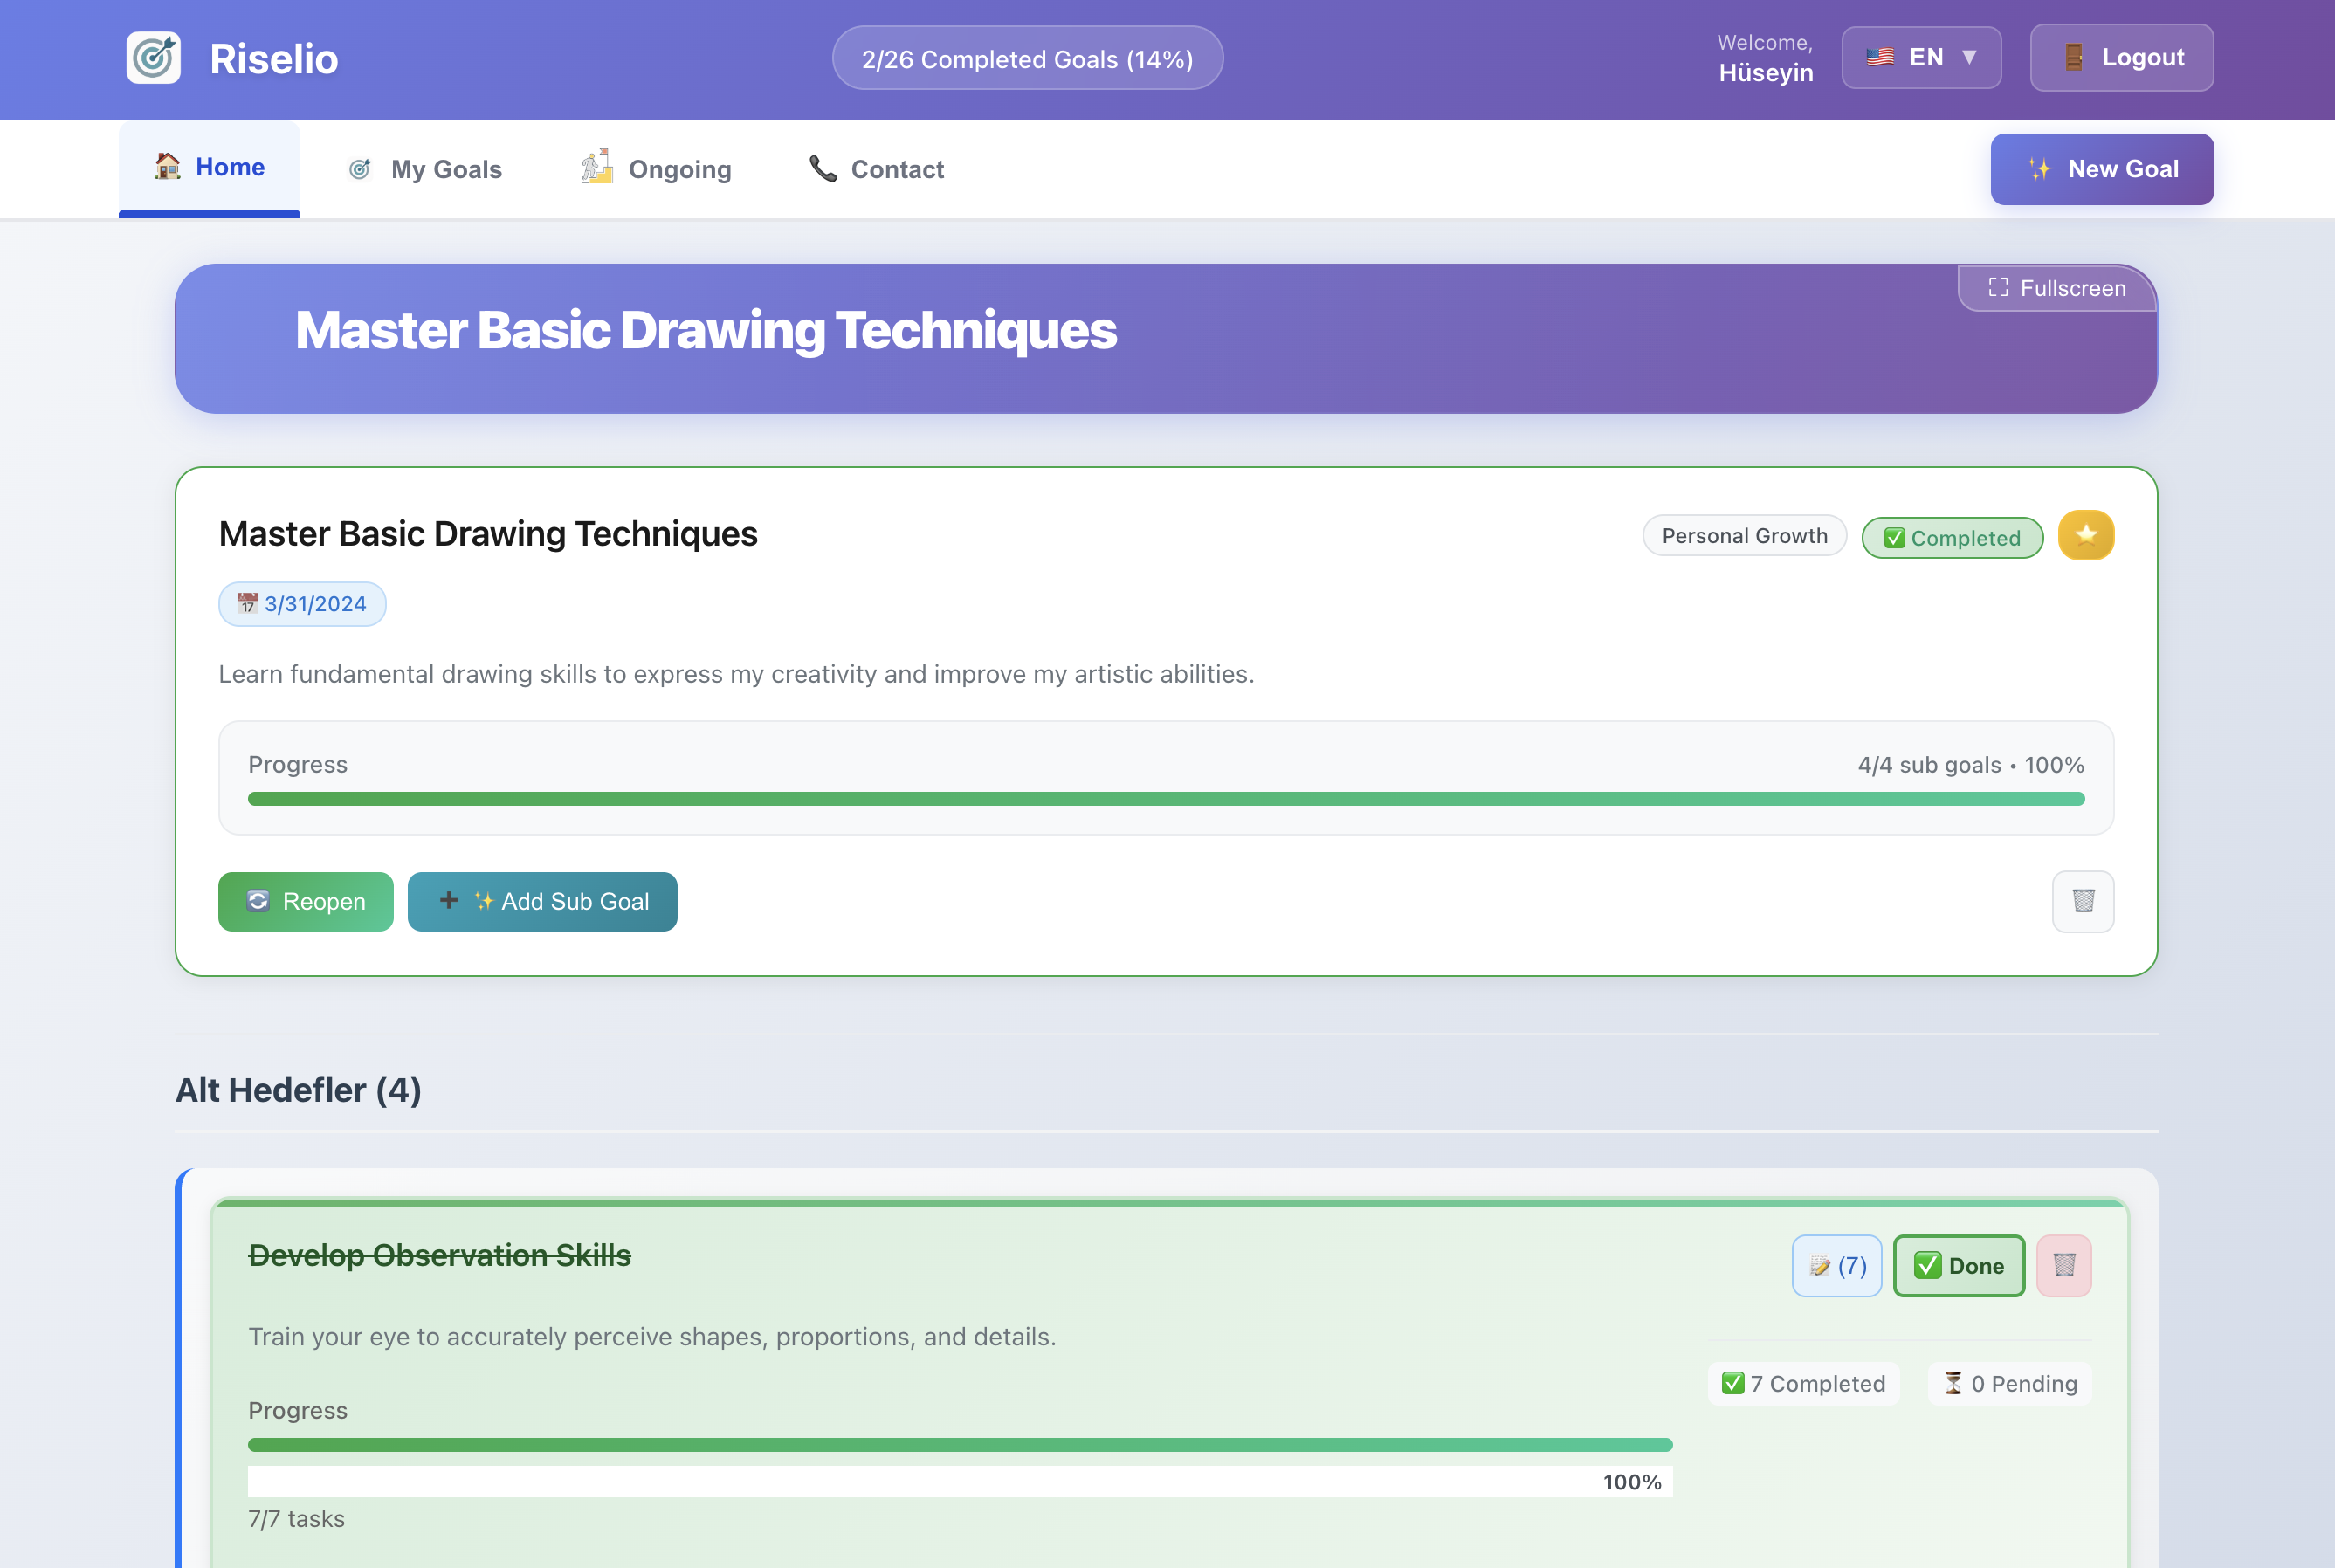The image size is (2335, 1568).
Task: Toggle the Done checkbox on sub goal
Action: click(x=1958, y=1265)
